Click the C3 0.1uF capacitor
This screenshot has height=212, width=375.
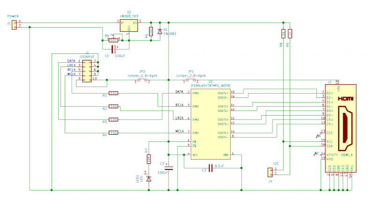(211, 167)
